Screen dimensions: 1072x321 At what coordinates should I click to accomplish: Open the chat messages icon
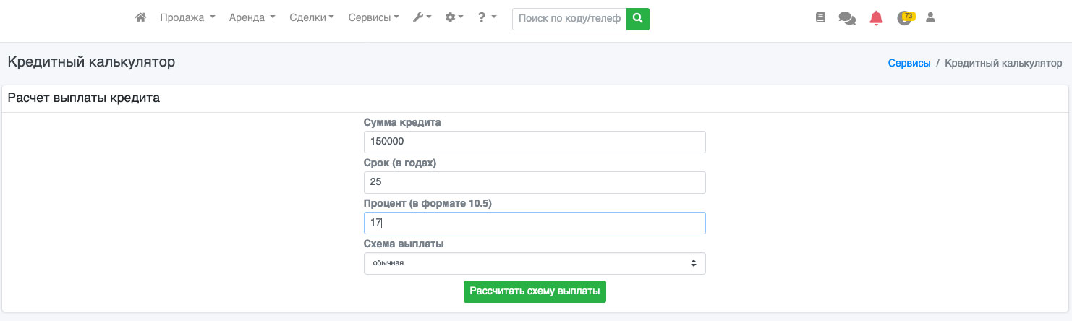point(846,18)
